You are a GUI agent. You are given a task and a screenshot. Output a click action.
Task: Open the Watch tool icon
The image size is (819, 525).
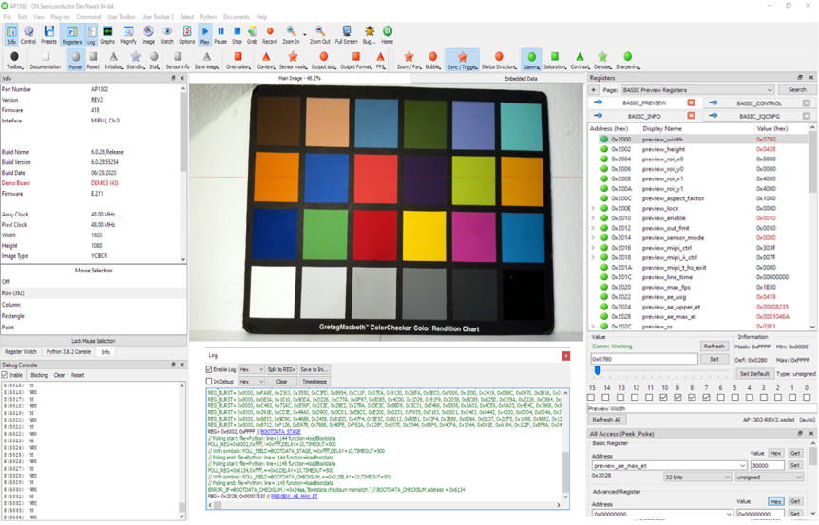(166, 34)
